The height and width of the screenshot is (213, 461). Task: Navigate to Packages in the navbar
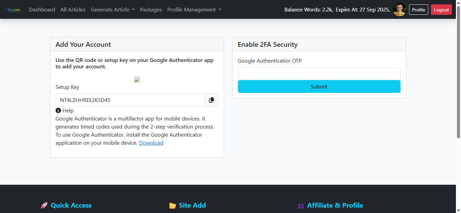point(151,10)
